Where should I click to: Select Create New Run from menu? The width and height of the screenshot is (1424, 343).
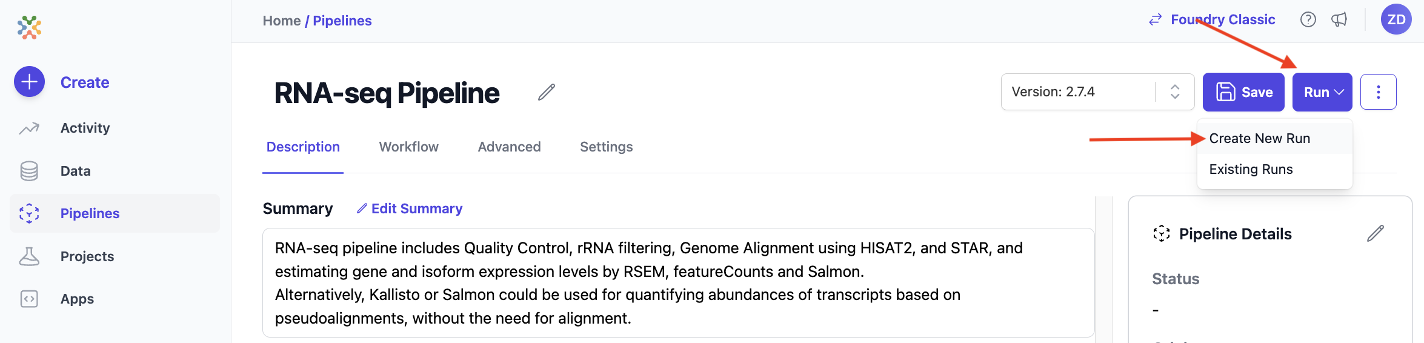click(1259, 139)
